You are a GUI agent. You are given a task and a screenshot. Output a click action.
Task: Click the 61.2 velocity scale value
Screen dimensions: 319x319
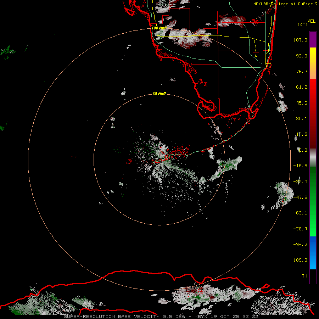point(302,87)
